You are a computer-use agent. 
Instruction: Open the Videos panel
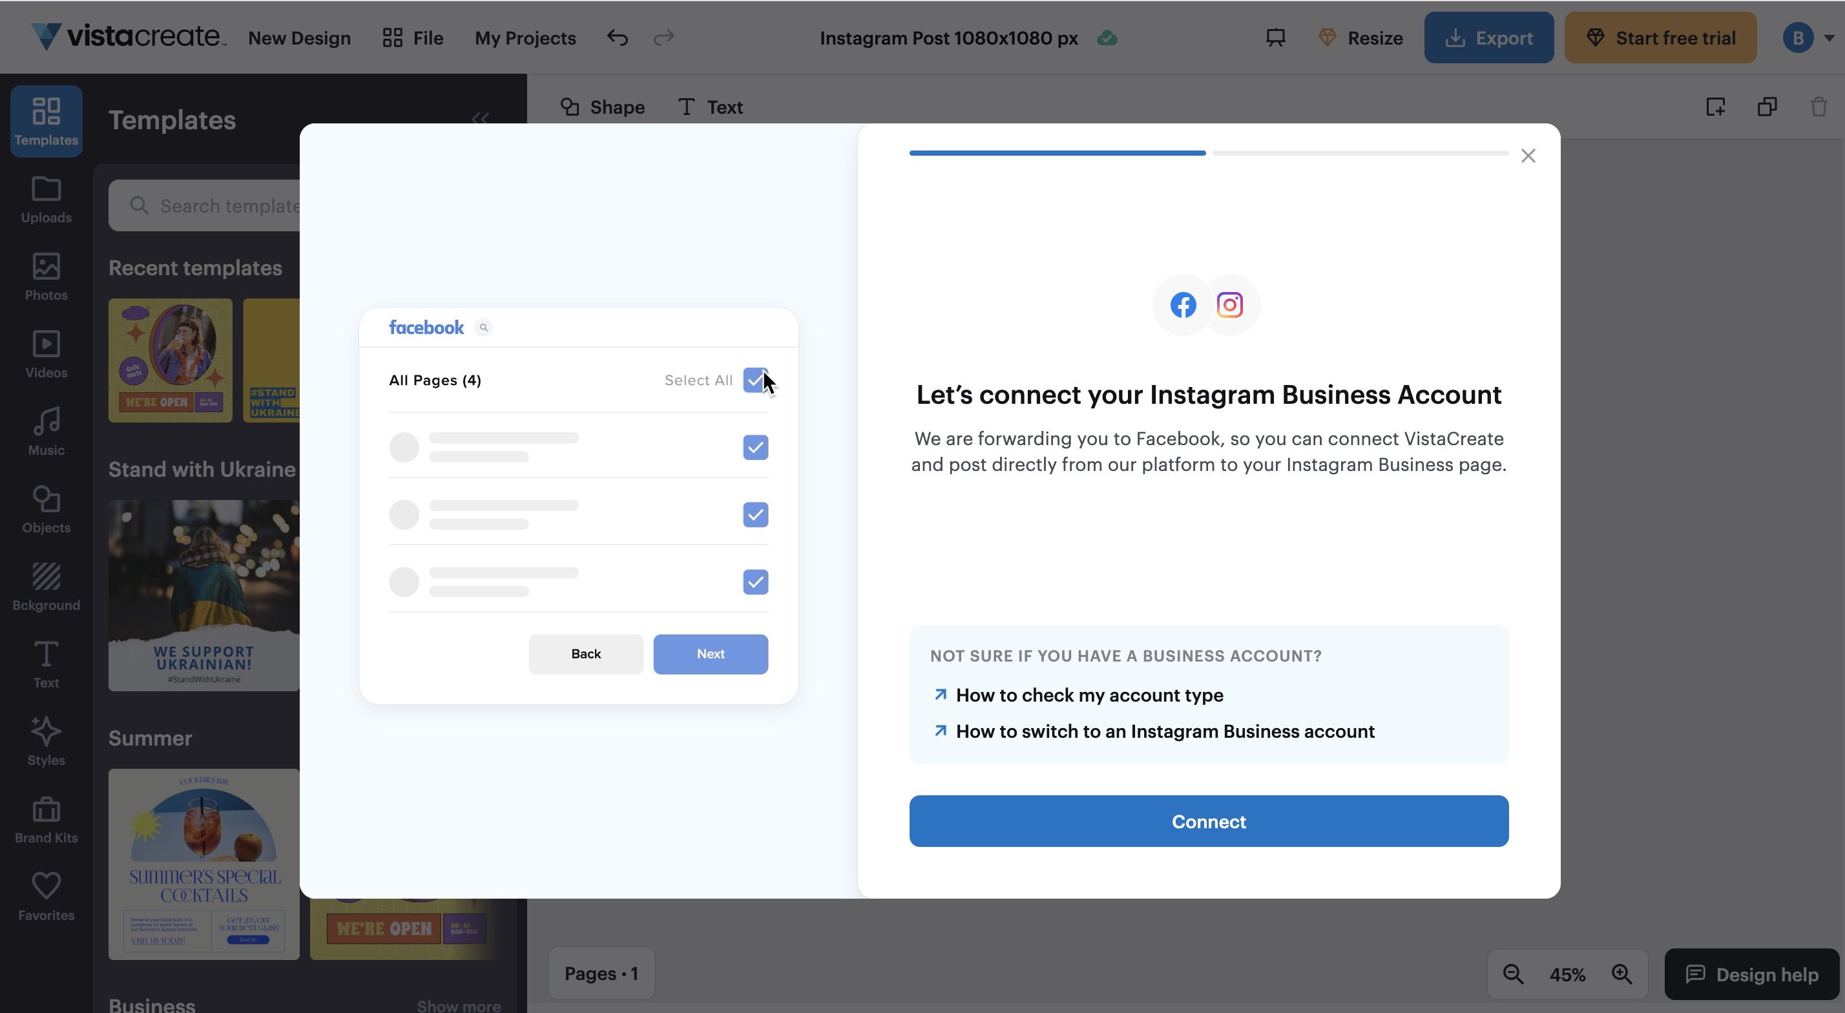tap(46, 355)
